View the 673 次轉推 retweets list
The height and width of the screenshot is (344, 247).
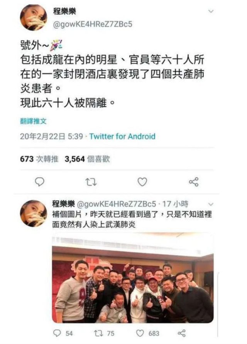click(x=39, y=159)
